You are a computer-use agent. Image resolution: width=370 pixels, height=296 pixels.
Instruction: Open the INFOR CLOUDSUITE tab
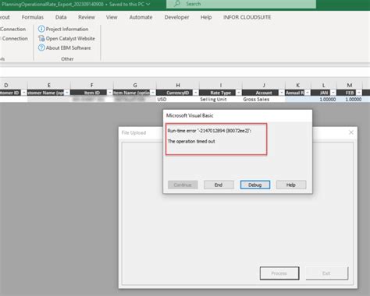pyautogui.click(x=247, y=17)
